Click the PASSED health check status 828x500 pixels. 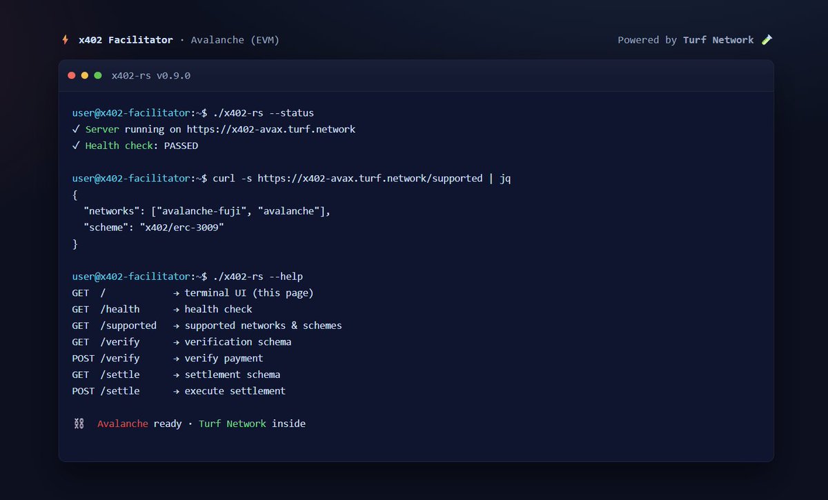[x=181, y=146]
